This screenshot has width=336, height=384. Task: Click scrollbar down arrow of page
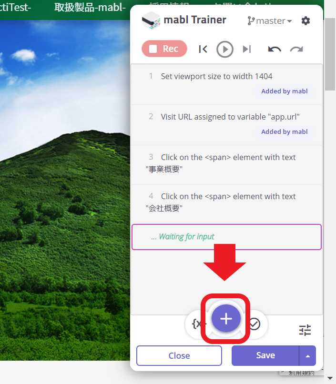pos(330,378)
